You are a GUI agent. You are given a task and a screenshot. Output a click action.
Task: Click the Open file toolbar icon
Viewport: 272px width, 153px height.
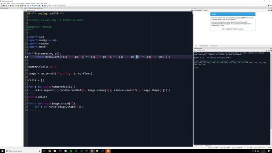pos(4,6)
